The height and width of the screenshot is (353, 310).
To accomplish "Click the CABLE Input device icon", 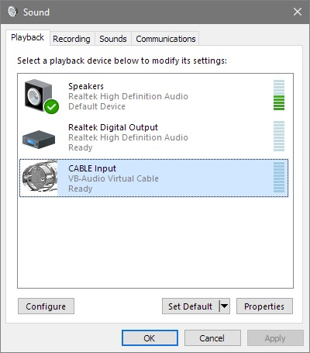I will coord(40,178).
